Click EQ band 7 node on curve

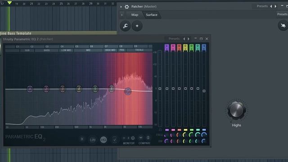(x=128, y=91)
